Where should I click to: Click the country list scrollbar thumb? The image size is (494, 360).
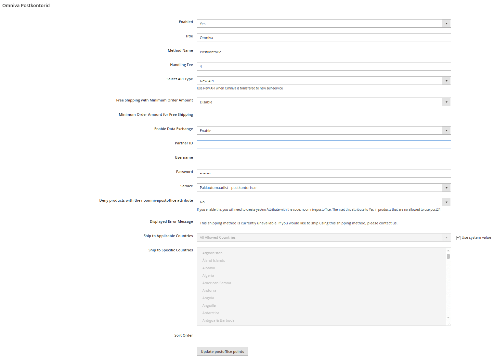[448, 256]
